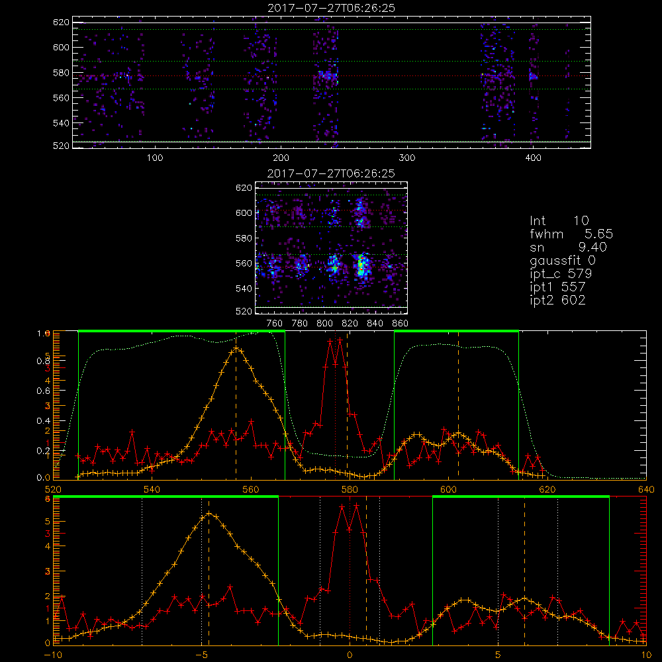
Task: Click x-axis label -5 on bottom plot
Action: (x=201, y=655)
